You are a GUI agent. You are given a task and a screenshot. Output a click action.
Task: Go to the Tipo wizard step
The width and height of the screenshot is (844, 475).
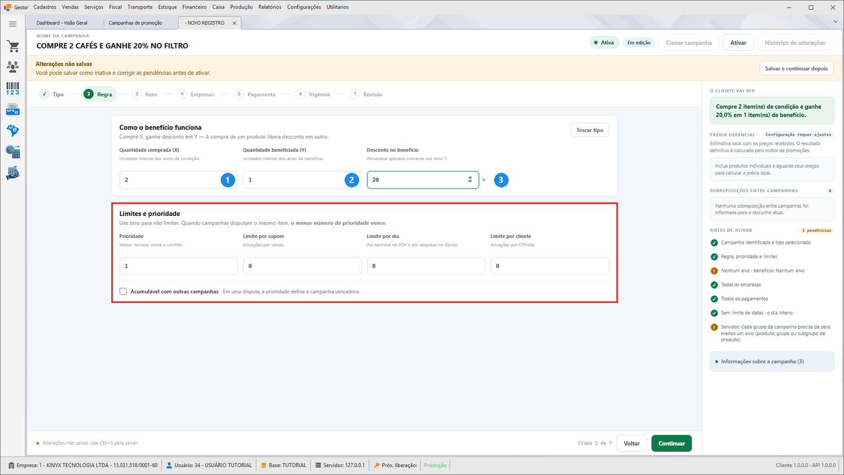click(52, 94)
